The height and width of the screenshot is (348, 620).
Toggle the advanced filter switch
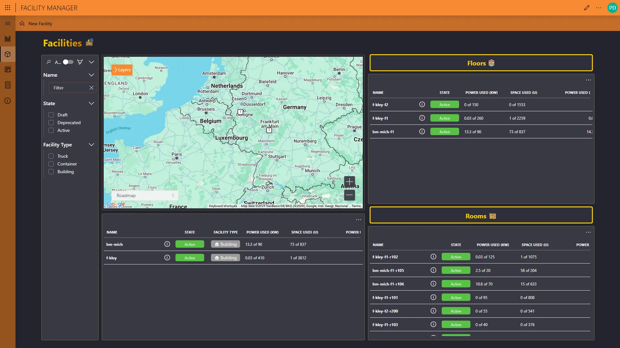68,62
